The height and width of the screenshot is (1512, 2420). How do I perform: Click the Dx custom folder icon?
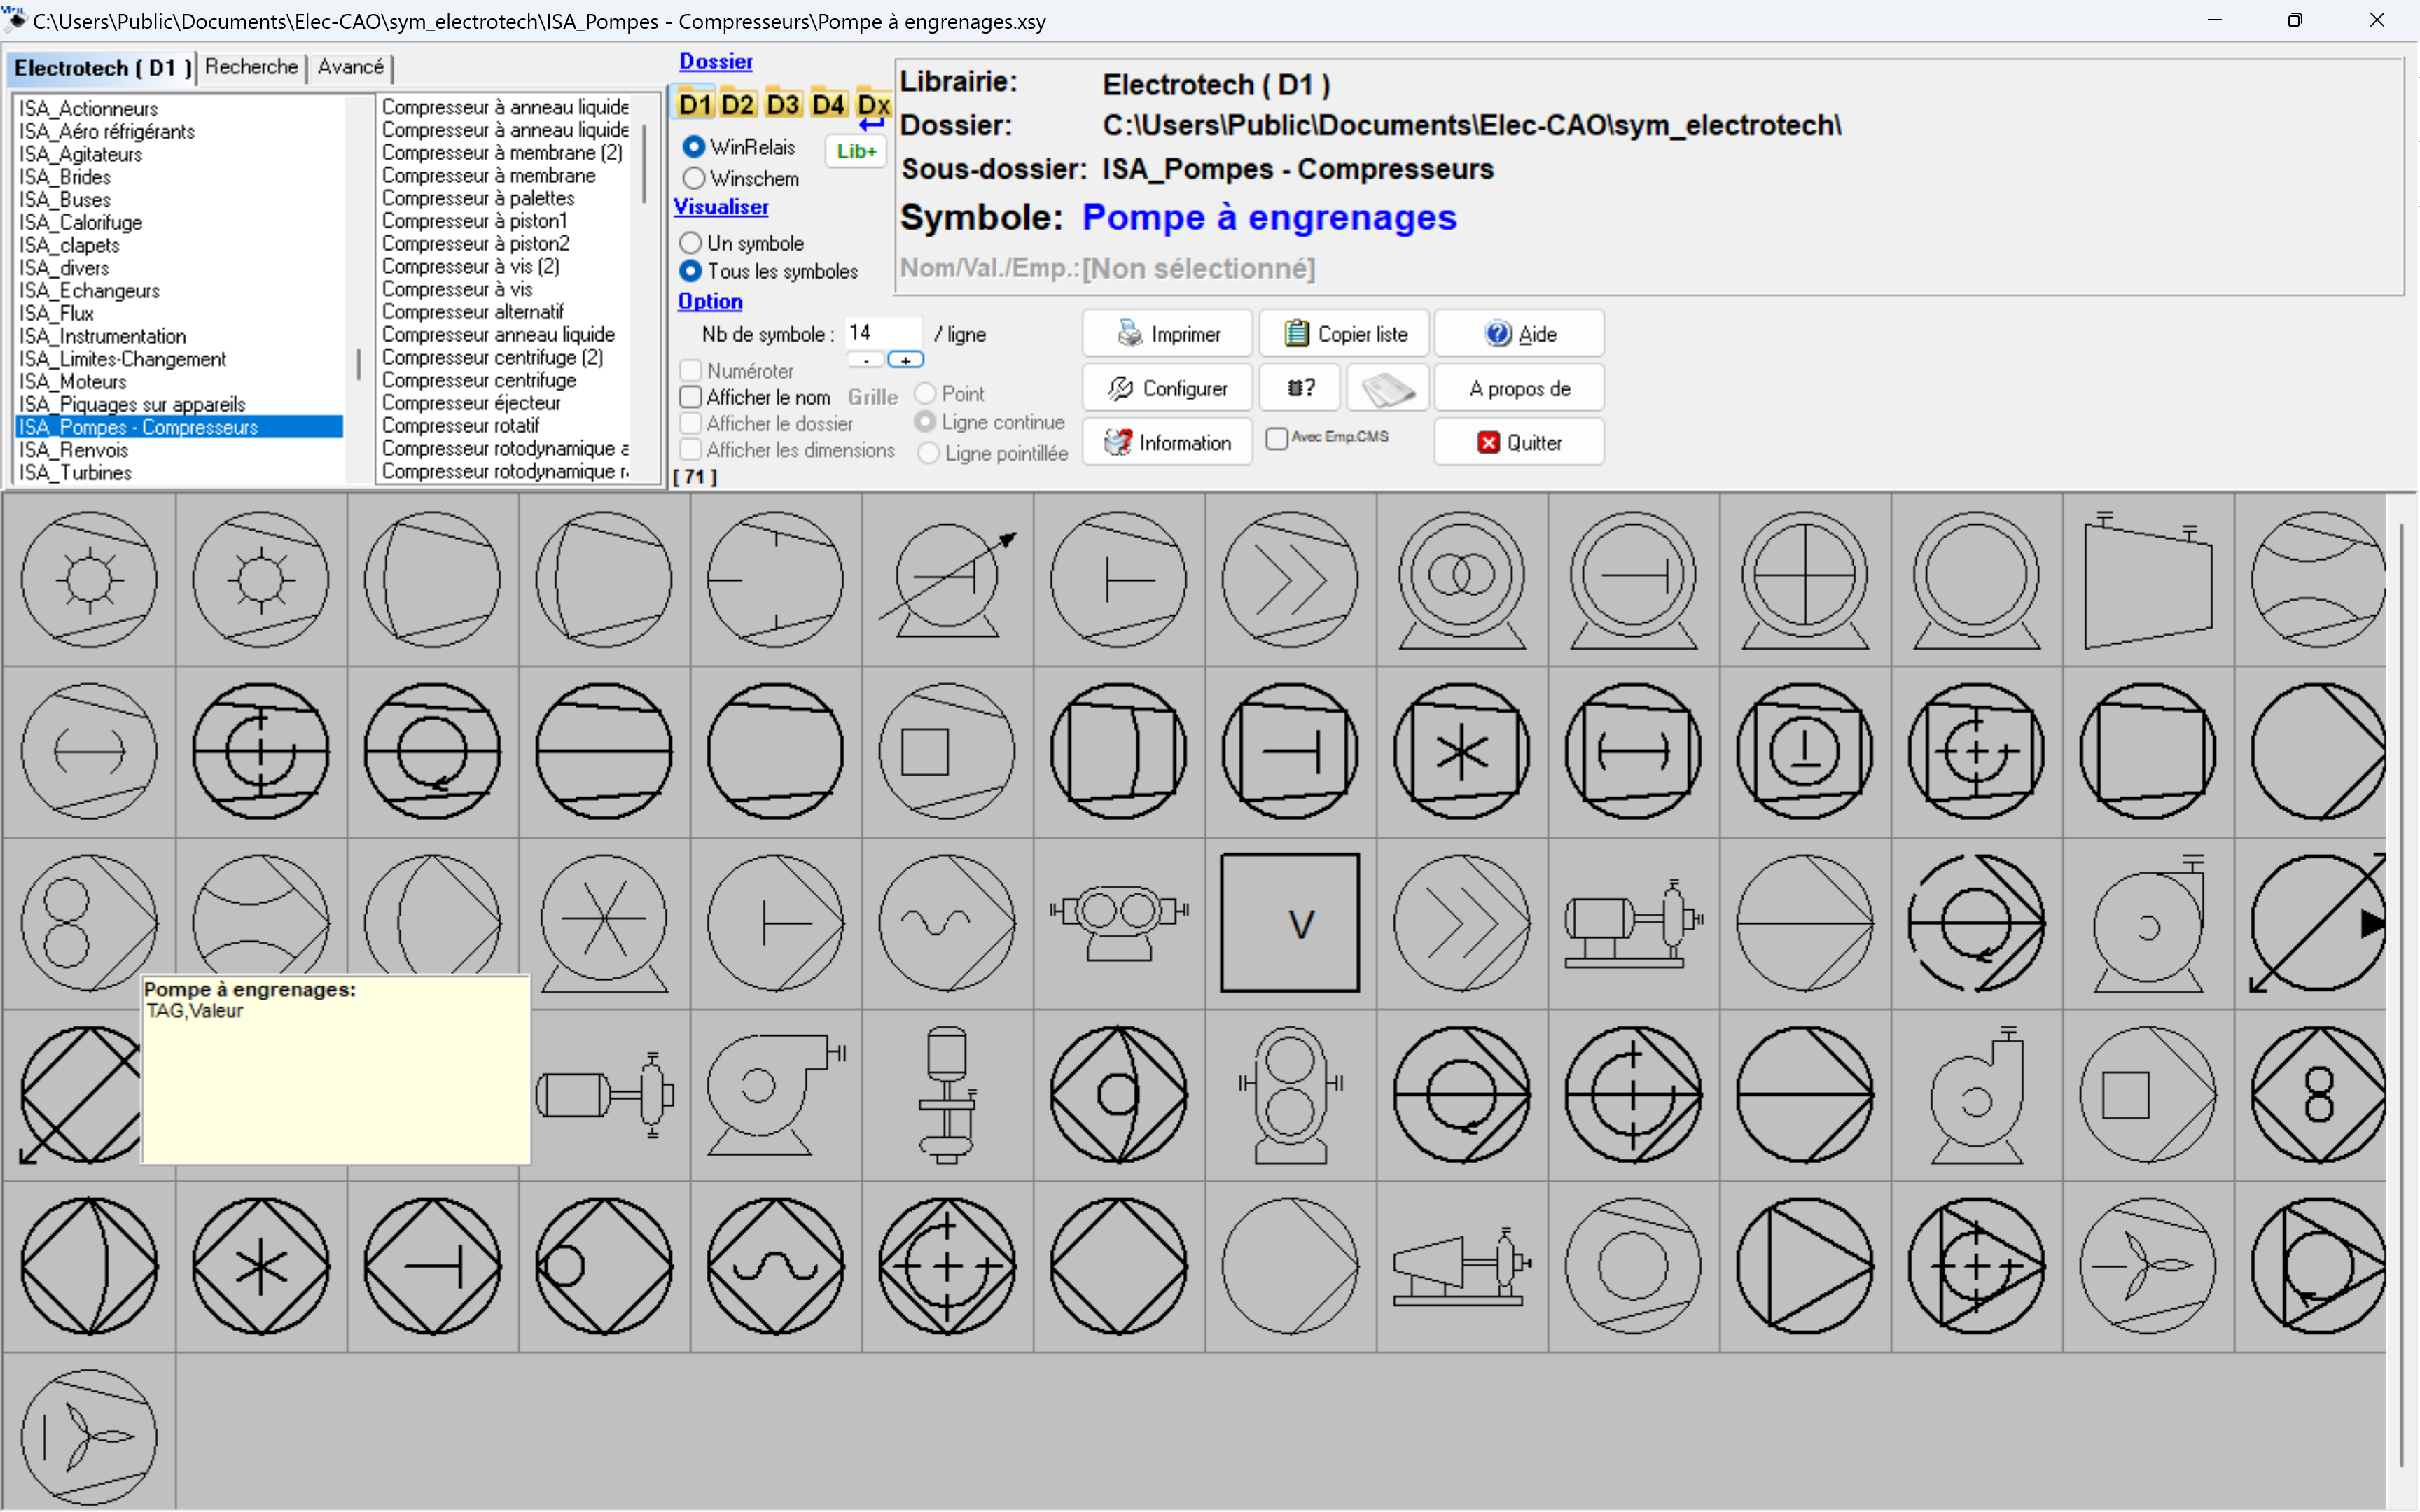(873, 104)
